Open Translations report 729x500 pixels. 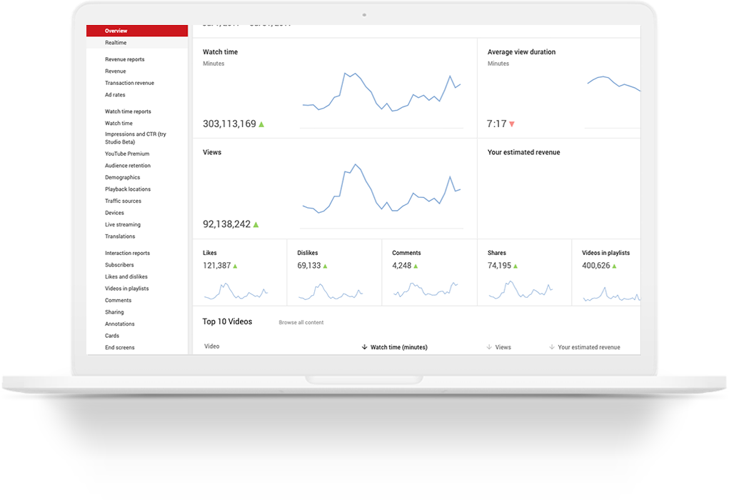tap(120, 236)
